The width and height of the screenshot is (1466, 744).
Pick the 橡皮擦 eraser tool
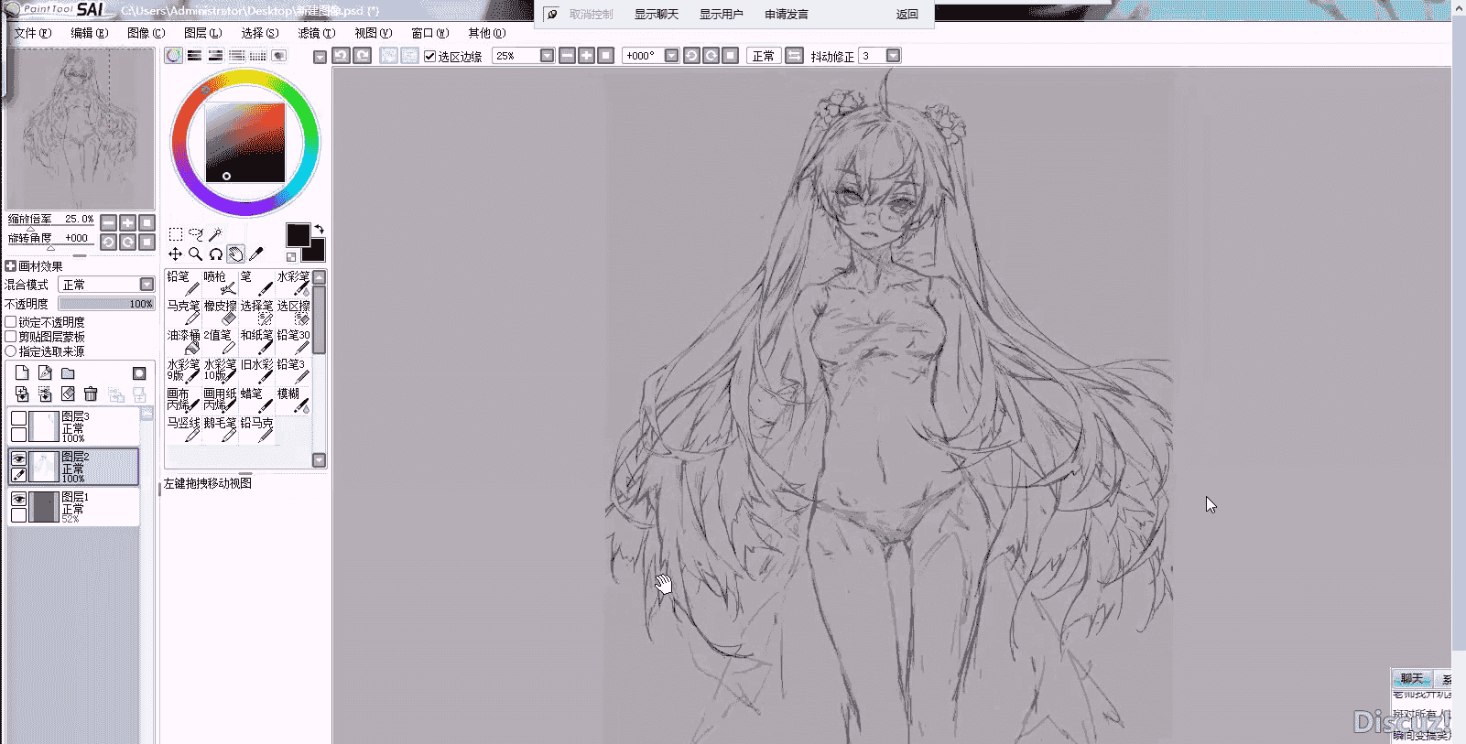point(220,312)
